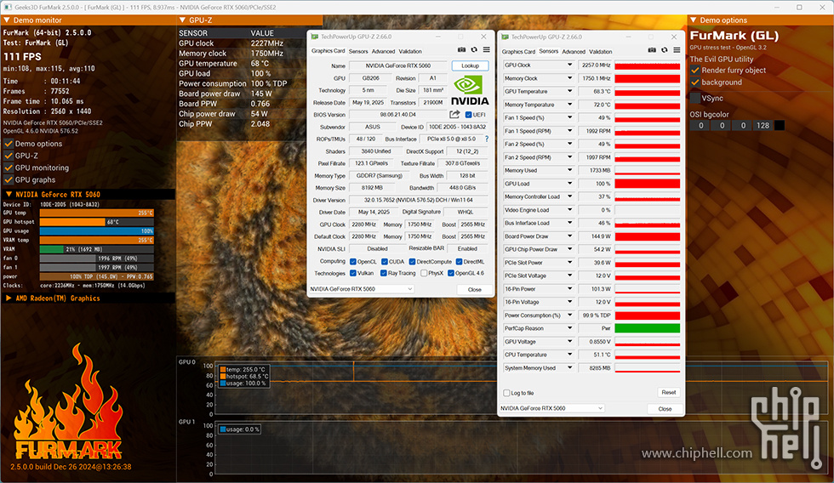Open hamburger menu in left GPU-Z window
Viewport: 834px width, 483px height.
(x=486, y=50)
